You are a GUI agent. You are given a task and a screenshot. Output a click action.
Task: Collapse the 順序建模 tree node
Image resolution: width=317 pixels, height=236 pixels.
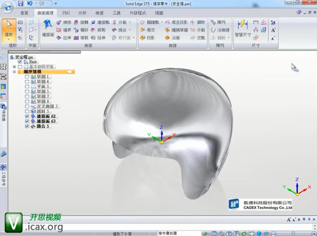14,72
